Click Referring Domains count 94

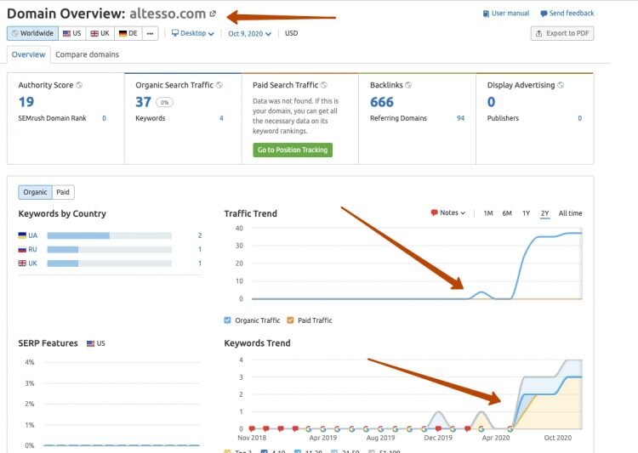pyautogui.click(x=460, y=118)
